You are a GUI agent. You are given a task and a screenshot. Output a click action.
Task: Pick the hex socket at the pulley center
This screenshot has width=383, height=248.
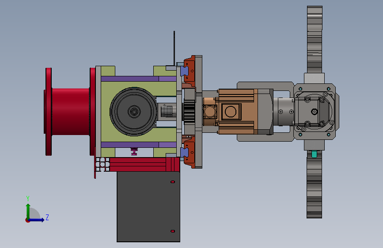pos(134,112)
